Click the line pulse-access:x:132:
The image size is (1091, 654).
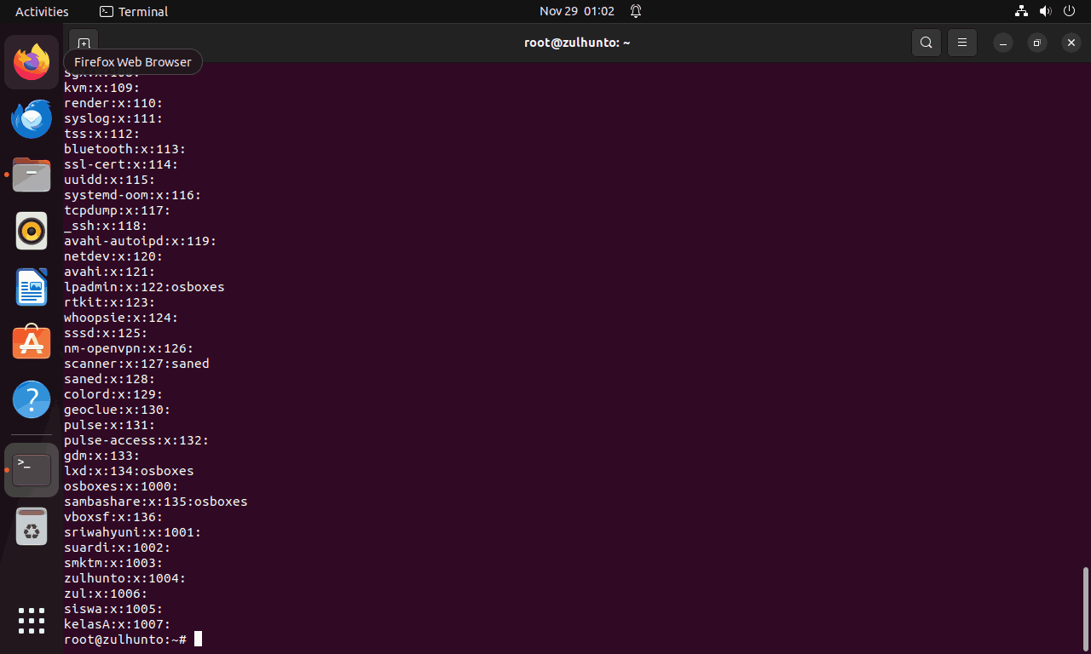point(136,440)
